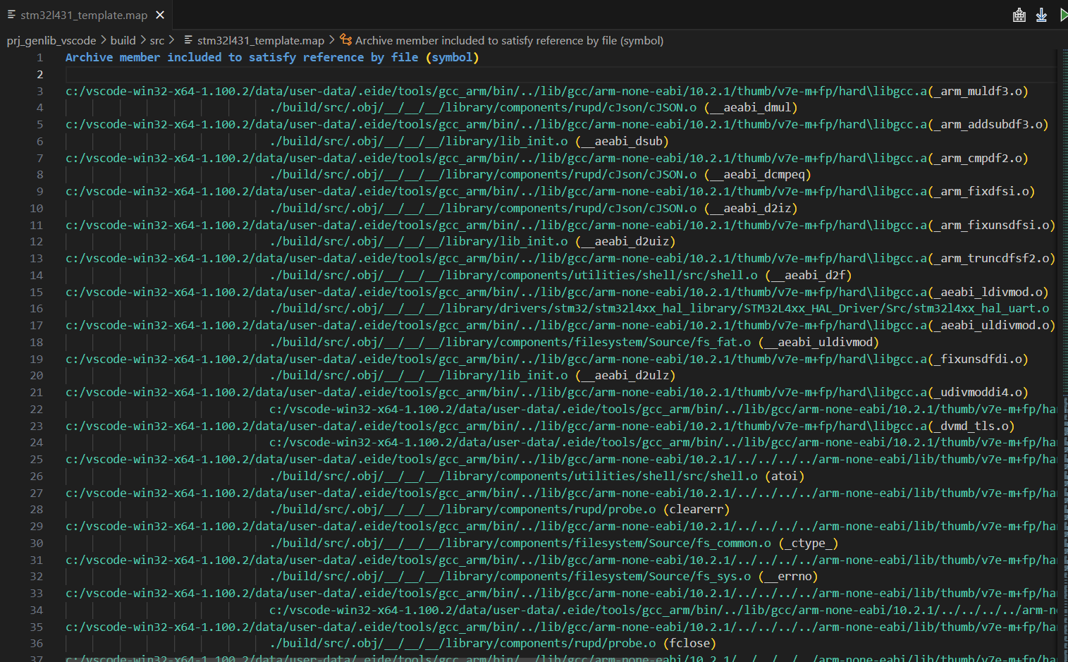Click line number 15 in the gutter
1068x662 pixels.
coord(36,292)
